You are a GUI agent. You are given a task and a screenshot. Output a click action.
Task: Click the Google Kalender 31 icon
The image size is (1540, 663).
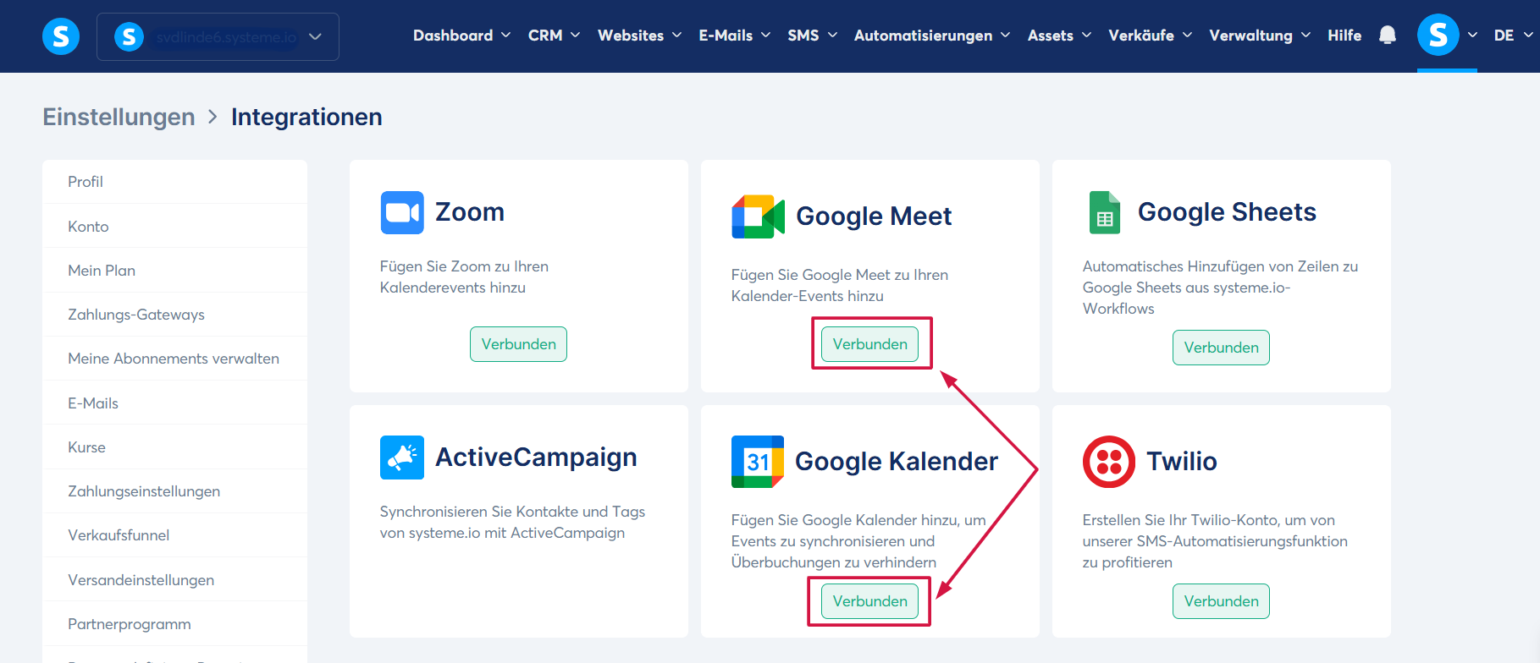pyautogui.click(x=758, y=462)
